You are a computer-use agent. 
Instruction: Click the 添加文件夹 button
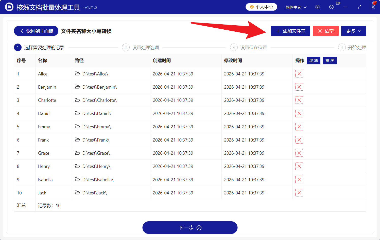point(290,31)
